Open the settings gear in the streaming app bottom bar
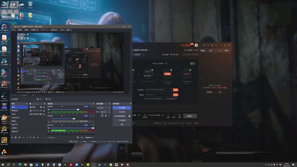The width and height of the screenshot is (297, 167). (179, 115)
